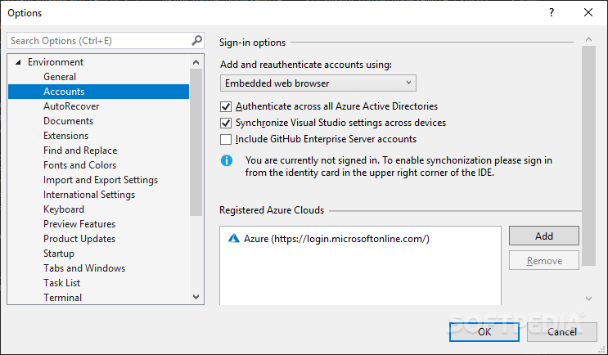608x355 pixels.
Task: Select Extensions in the tree
Action: coord(66,136)
